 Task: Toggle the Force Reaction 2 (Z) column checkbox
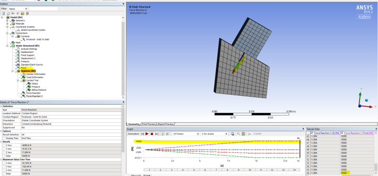[x=312, y=133]
